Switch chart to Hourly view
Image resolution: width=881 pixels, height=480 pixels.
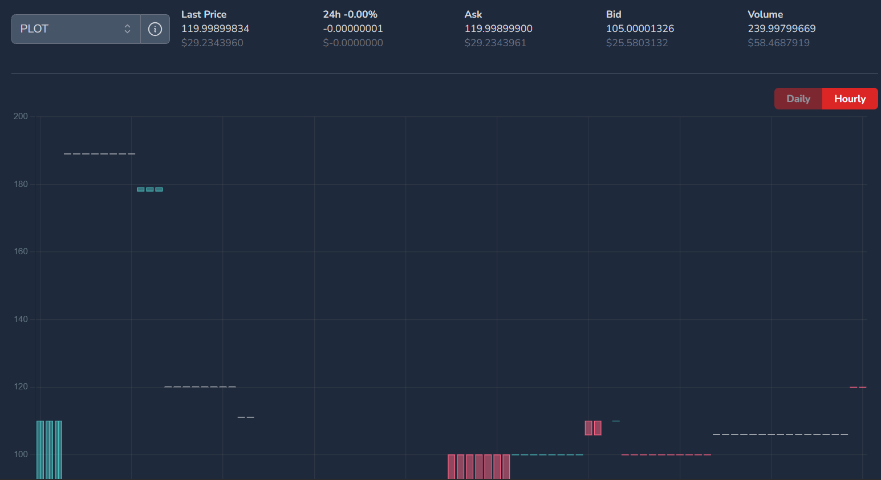pyautogui.click(x=850, y=99)
